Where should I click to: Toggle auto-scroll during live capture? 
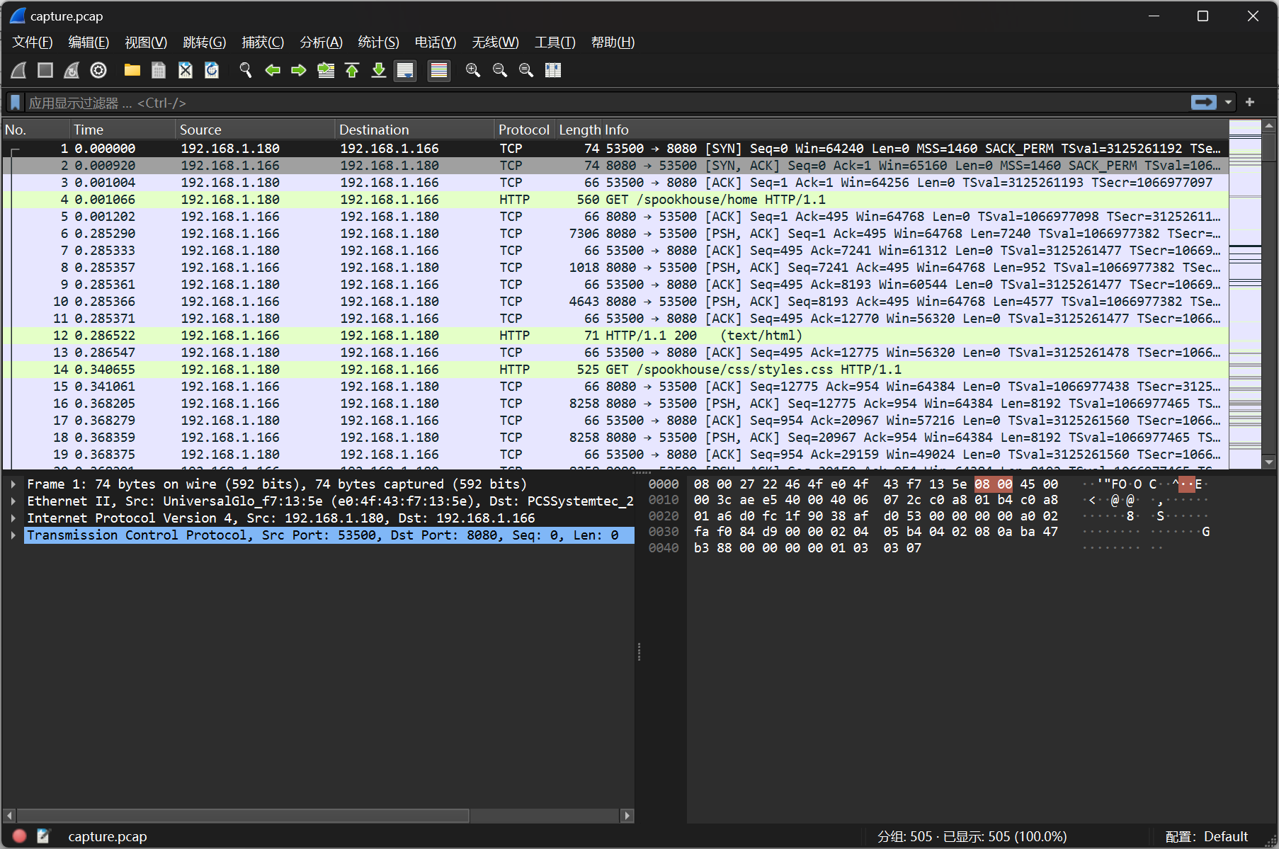[x=405, y=70]
